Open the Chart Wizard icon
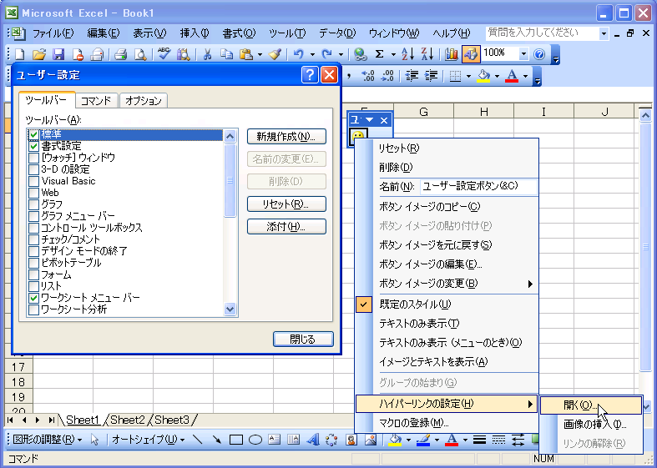Viewport: 657px width, 468px height. [x=452, y=54]
